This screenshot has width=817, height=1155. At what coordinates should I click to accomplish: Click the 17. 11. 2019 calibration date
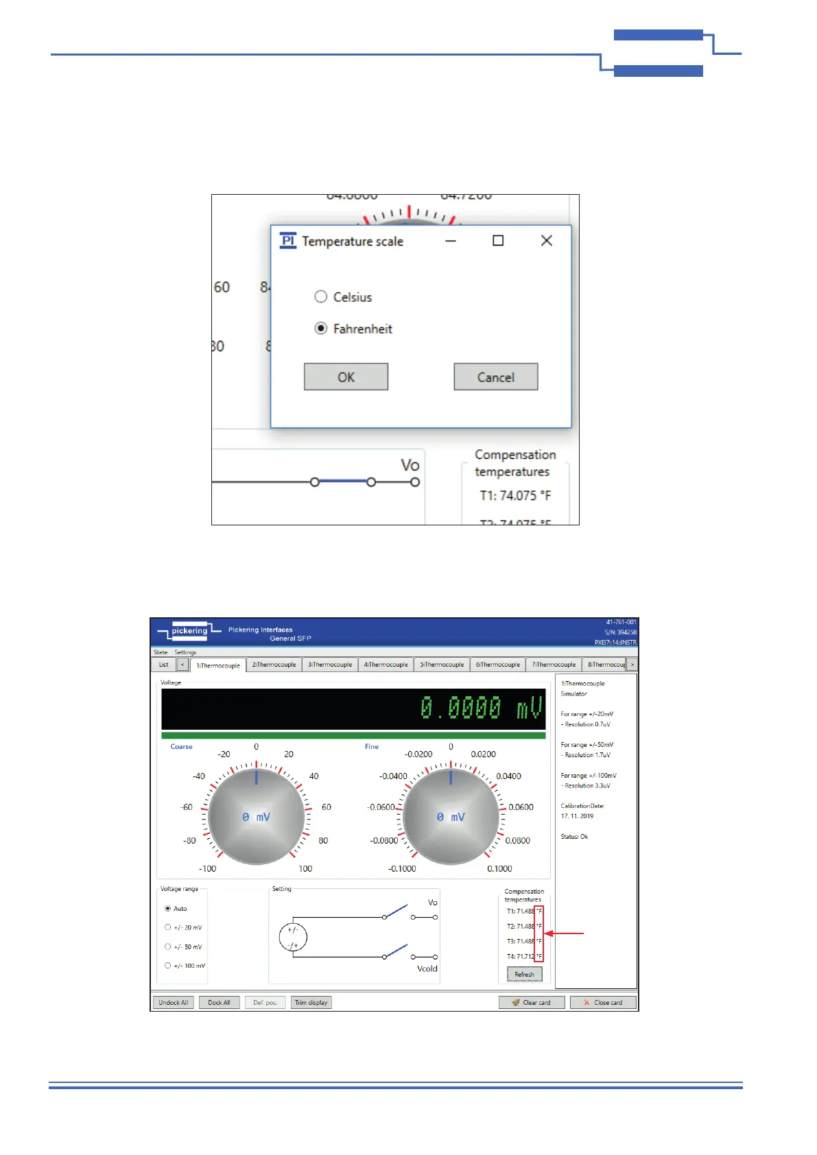[577, 816]
